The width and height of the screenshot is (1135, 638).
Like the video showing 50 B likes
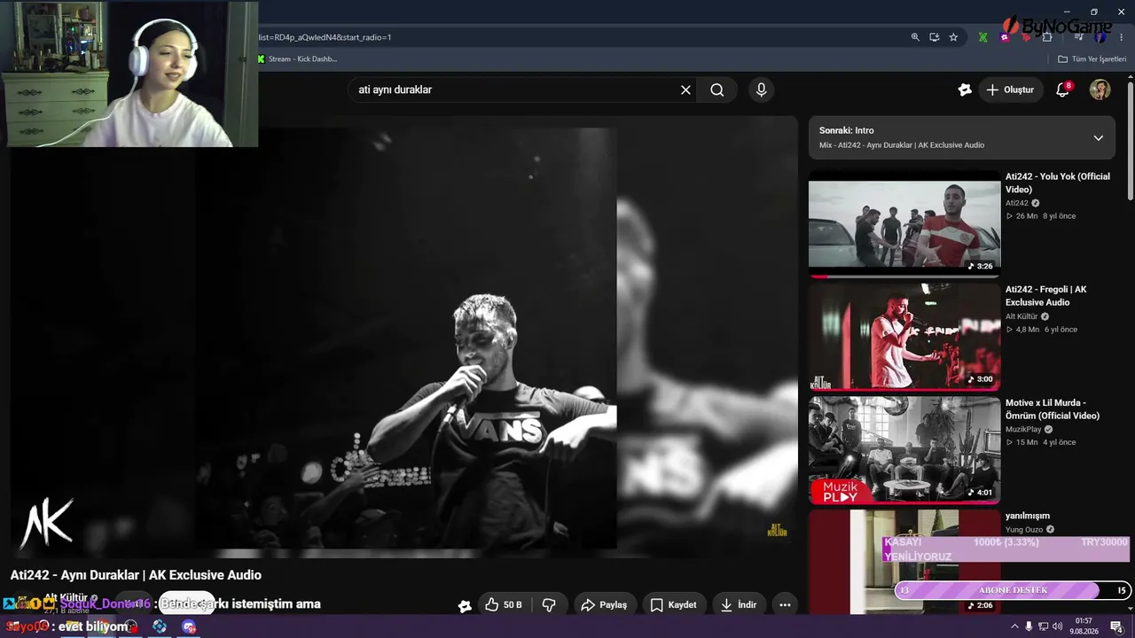click(504, 604)
